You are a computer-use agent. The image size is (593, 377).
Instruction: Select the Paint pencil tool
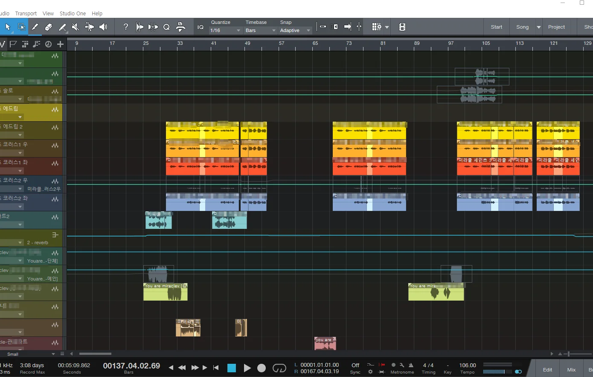click(35, 27)
